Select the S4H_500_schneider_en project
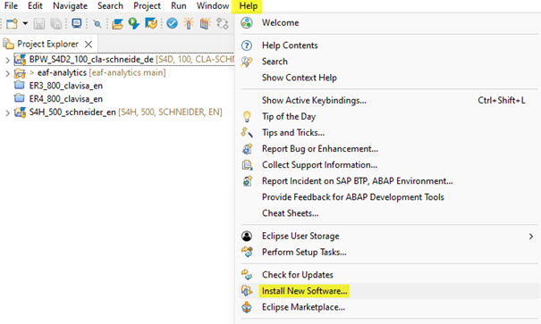Viewport: 541px width, 324px height. pos(72,112)
